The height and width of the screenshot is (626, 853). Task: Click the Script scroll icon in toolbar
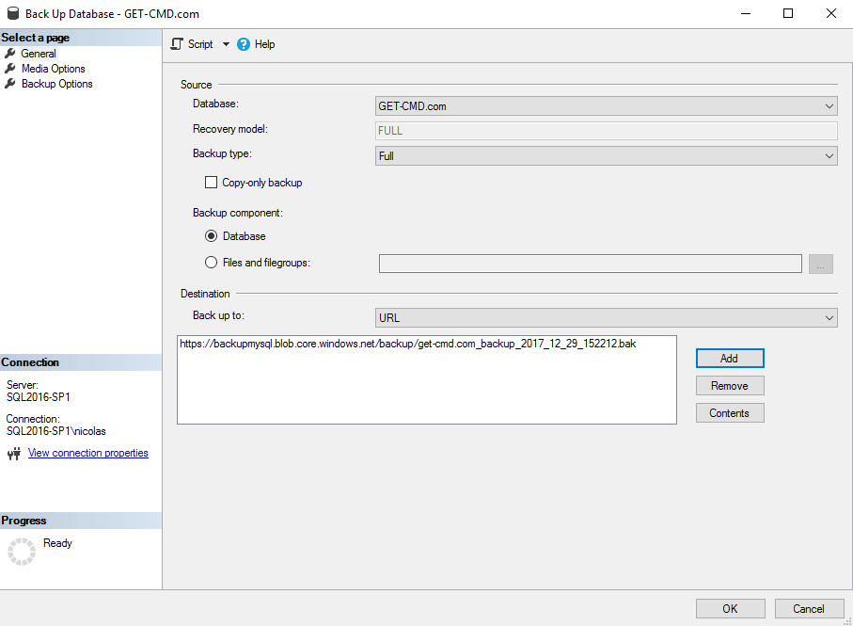pyautogui.click(x=177, y=44)
